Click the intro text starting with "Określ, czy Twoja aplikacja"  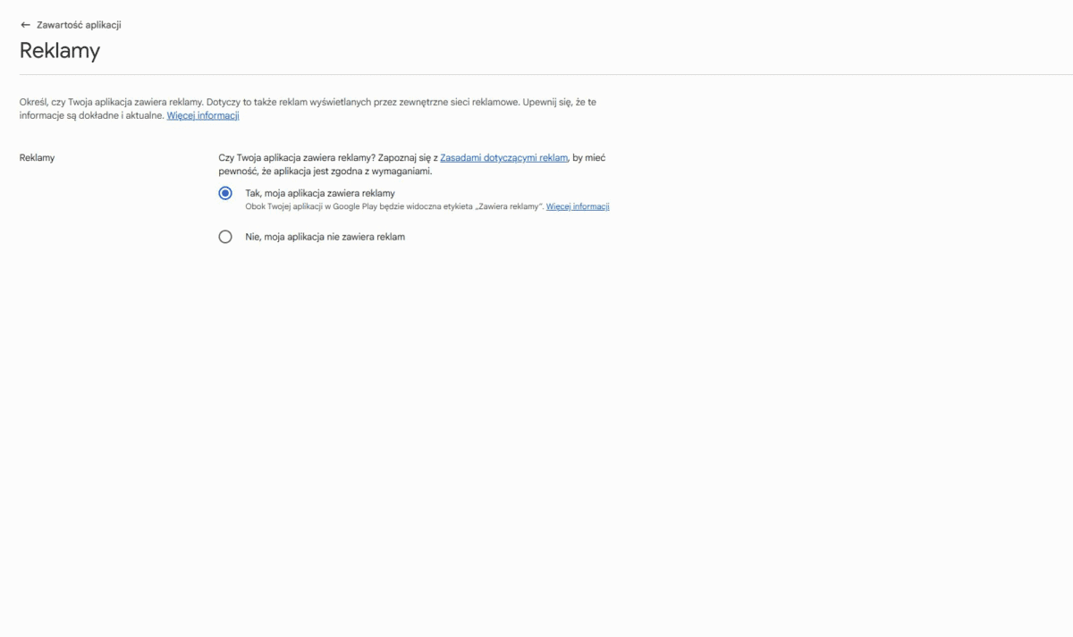click(x=308, y=108)
